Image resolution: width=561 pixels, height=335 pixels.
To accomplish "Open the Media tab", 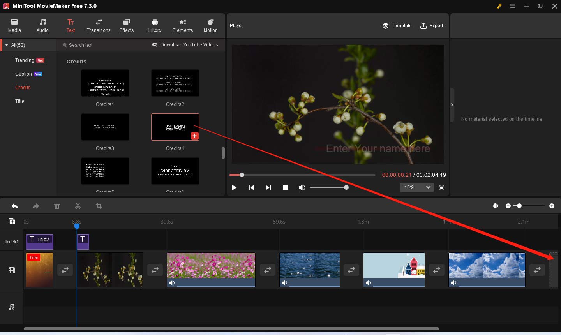I will click(x=14, y=26).
